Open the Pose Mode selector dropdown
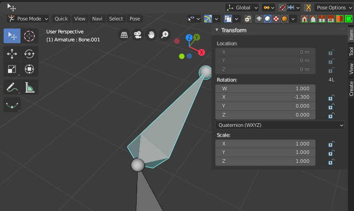354x211 pixels. [28, 19]
